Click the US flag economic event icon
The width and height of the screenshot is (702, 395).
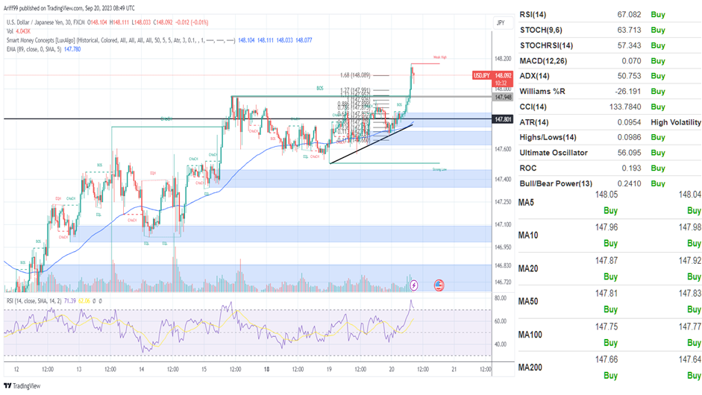pos(439,285)
